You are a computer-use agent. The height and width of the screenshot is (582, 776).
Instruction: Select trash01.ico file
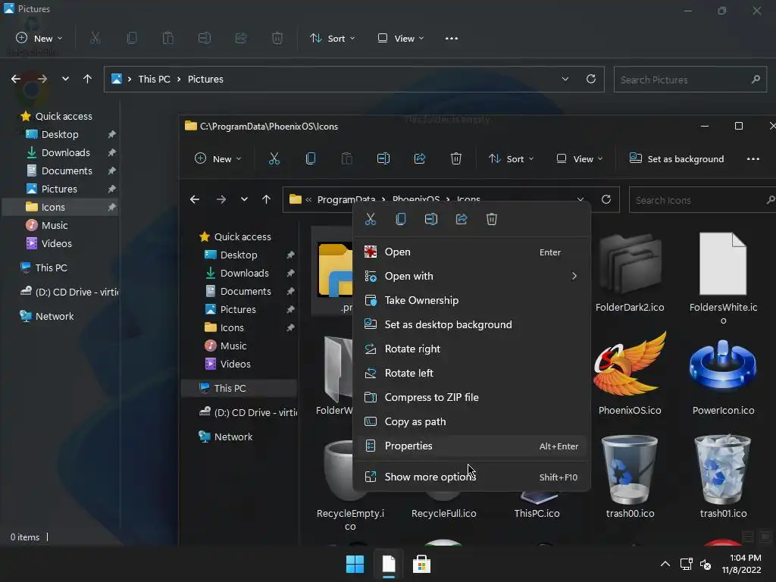[723, 477]
